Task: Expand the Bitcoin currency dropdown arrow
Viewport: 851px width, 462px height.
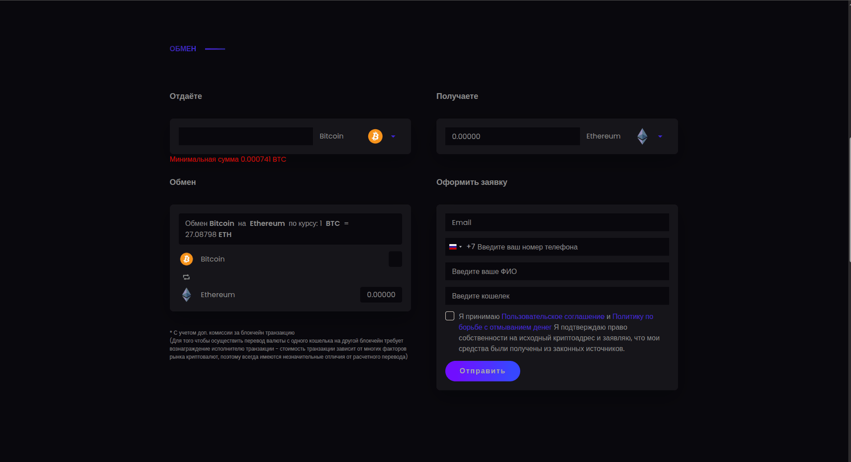Action: [x=393, y=136]
